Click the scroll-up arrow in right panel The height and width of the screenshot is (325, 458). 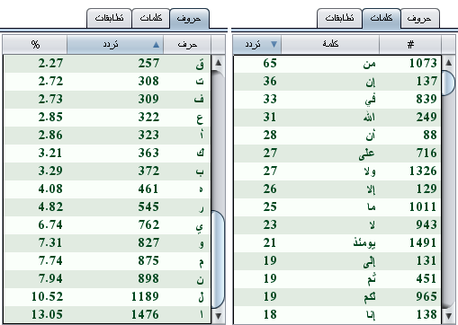tap(449, 63)
